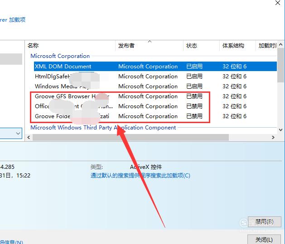Close the Manage Add-ons dialog with X

(x=278, y=3)
